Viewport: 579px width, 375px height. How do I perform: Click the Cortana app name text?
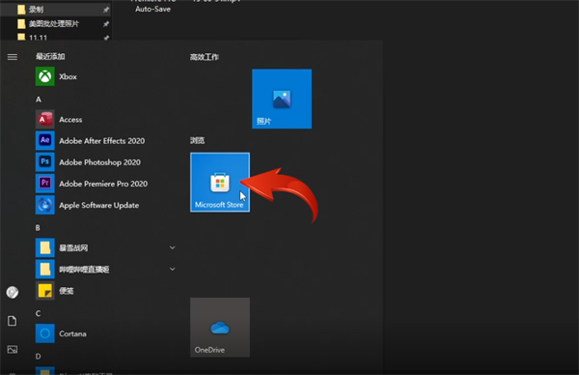click(72, 333)
